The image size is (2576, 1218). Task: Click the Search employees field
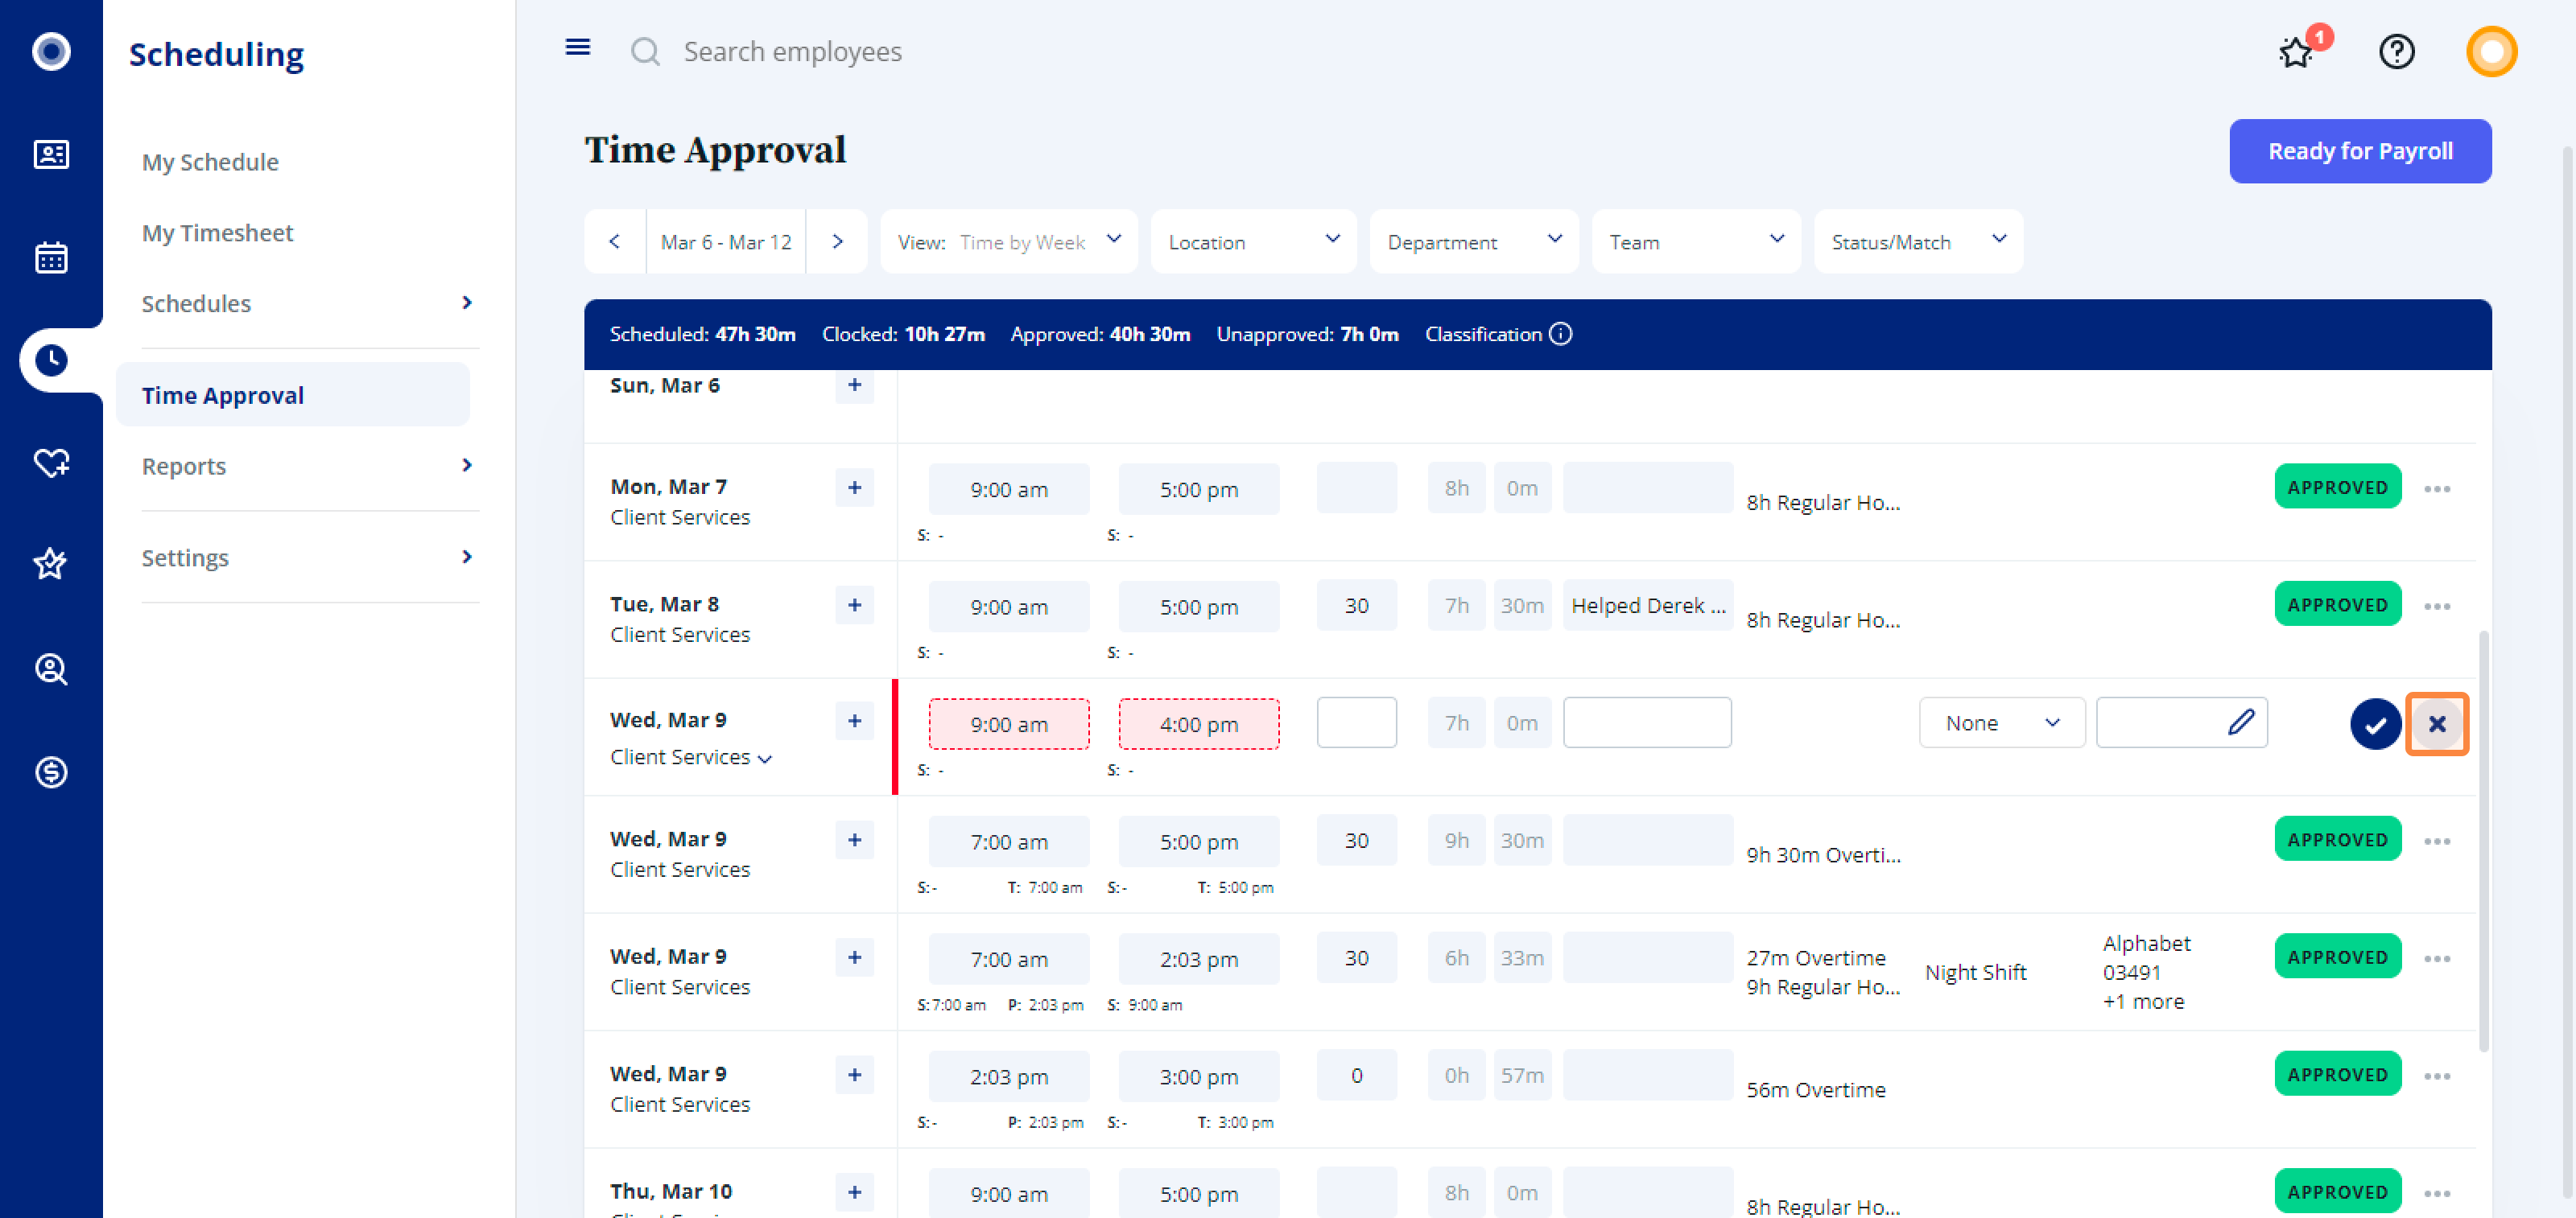792,51
